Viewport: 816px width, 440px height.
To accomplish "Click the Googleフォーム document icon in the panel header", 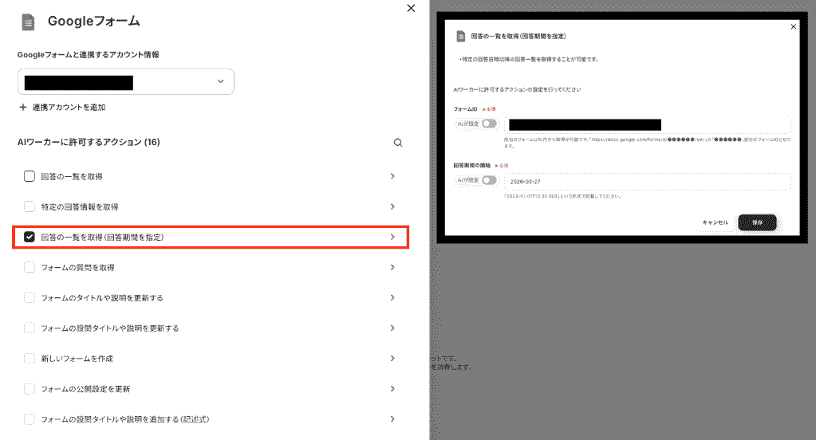I will tap(28, 22).
